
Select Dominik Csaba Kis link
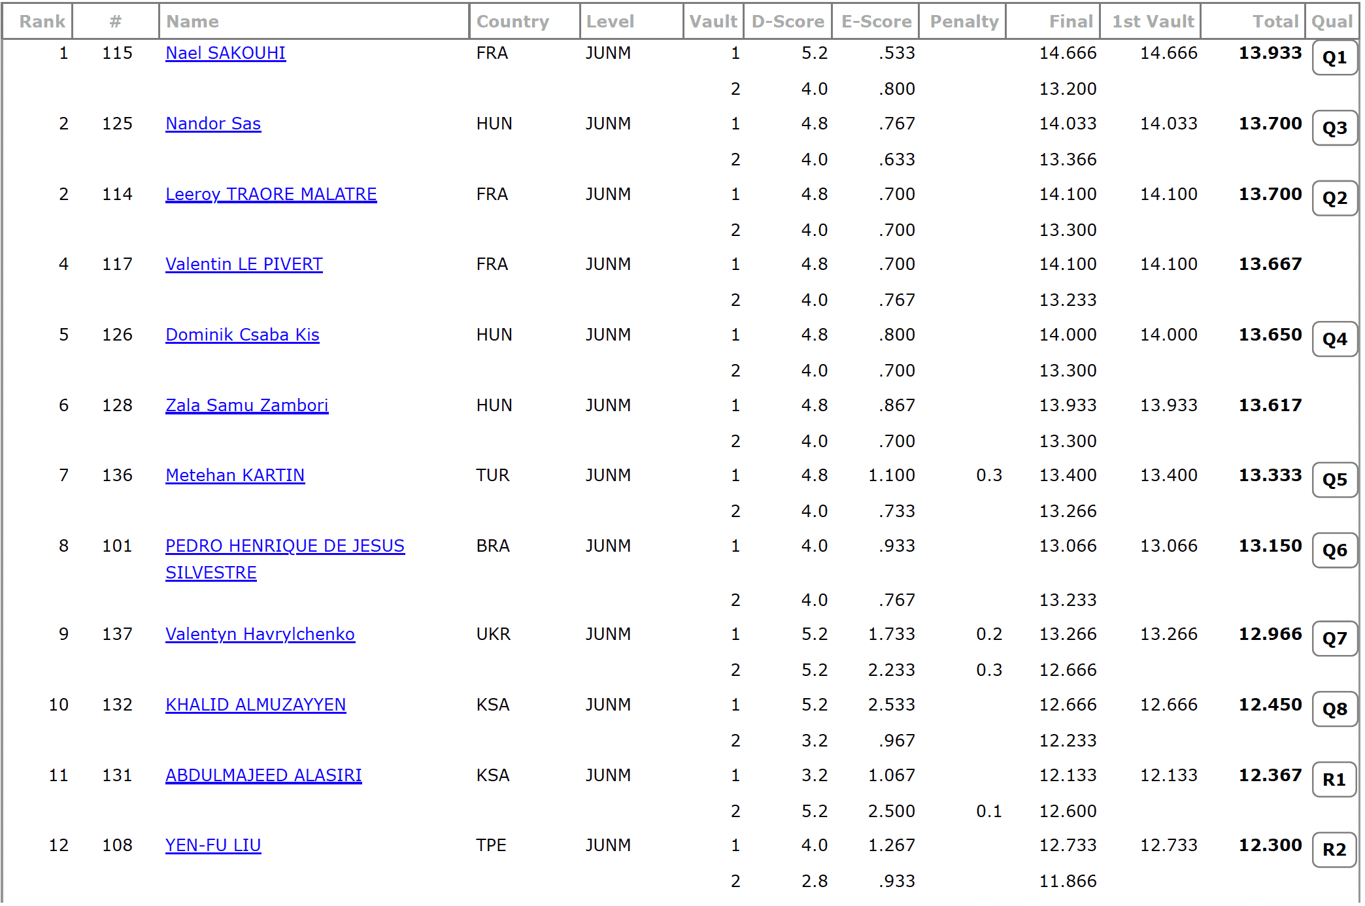pos(242,335)
